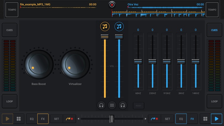Open the right deck LOOP panel

point(214,101)
